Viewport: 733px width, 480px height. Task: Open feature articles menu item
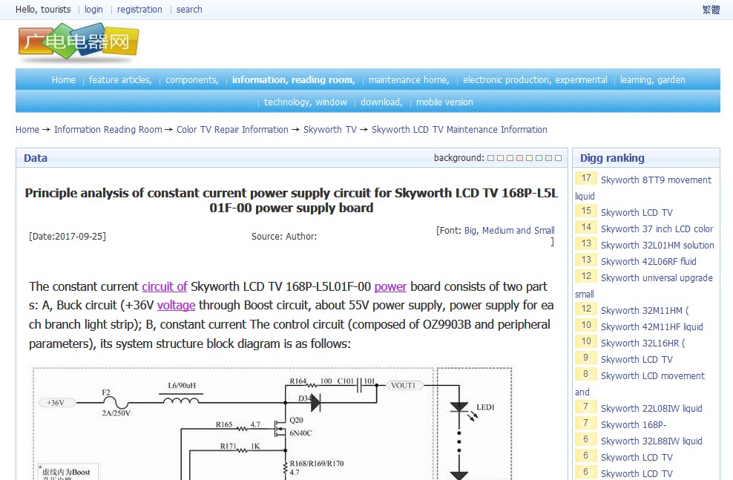pyautogui.click(x=120, y=80)
